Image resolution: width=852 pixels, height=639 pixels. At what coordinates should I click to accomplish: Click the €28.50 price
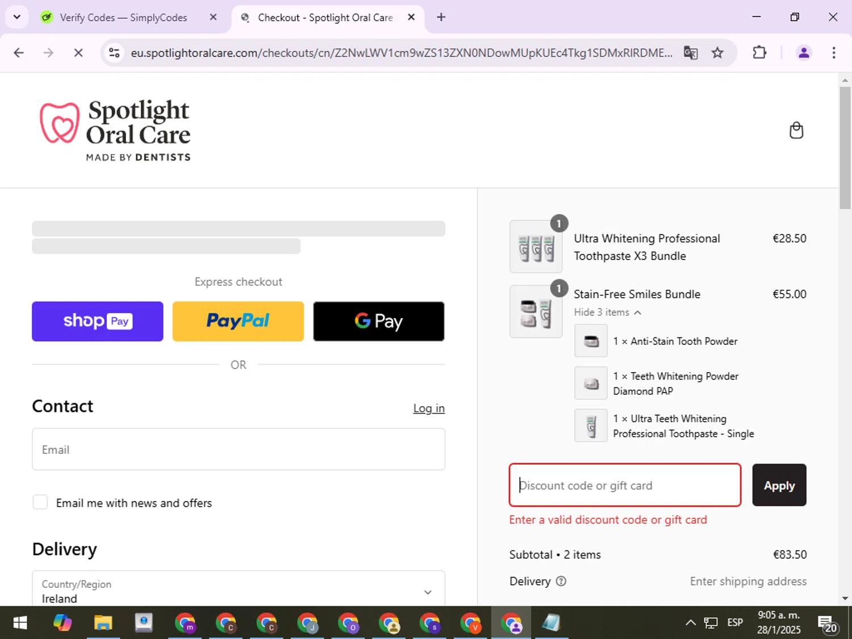click(789, 239)
